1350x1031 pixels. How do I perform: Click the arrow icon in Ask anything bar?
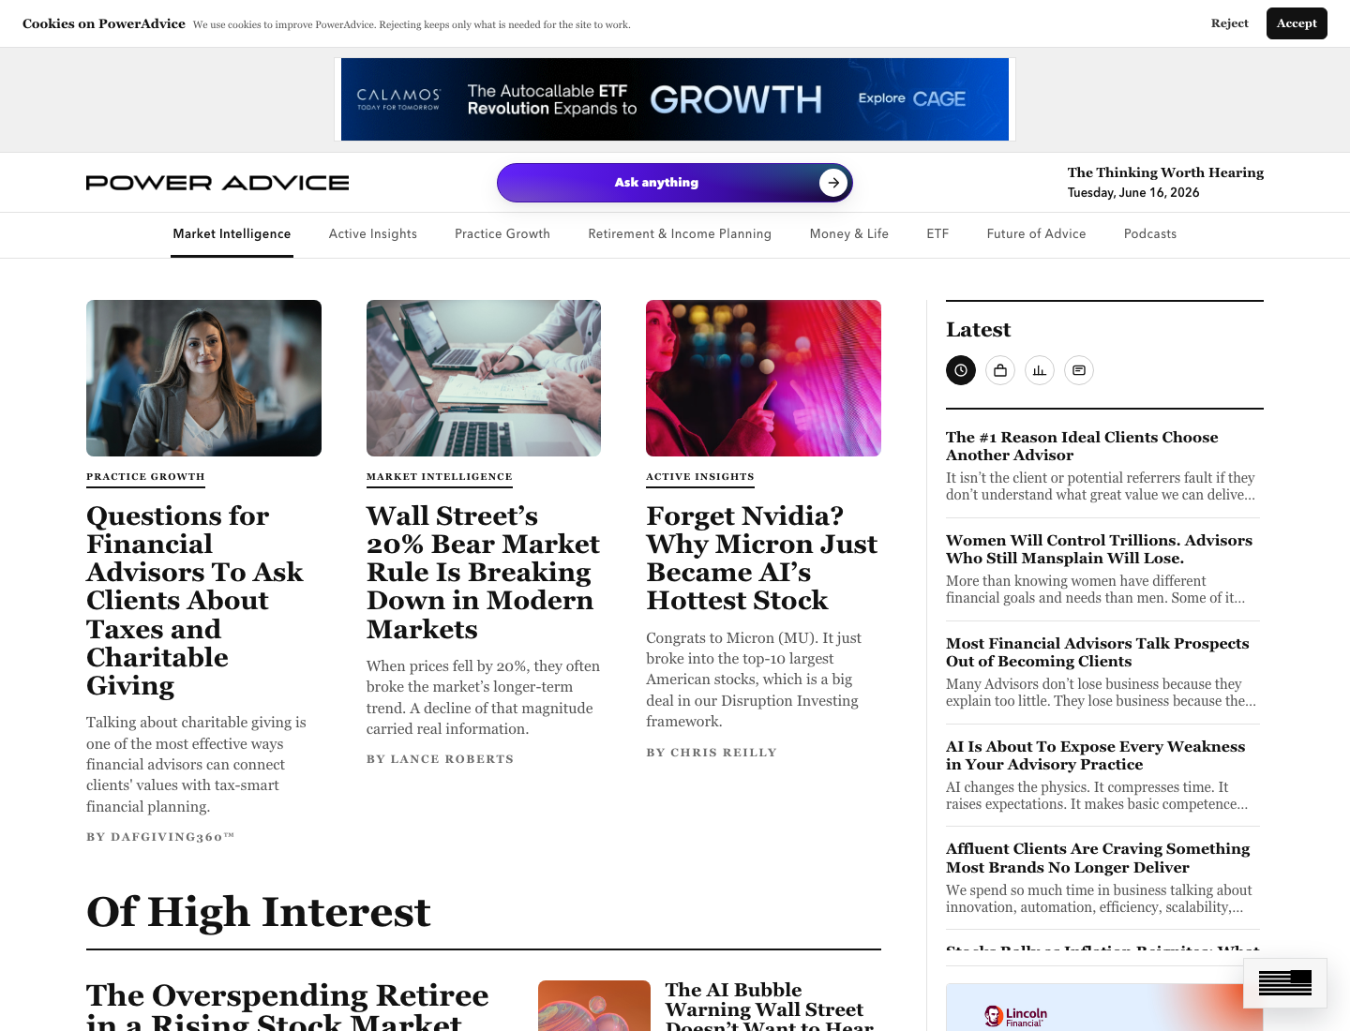(x=833, y=183)
